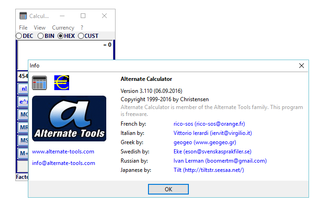Close the Info dialog with X
The width and height of the screenshot is (322, 213).
[x=302, y=66]
